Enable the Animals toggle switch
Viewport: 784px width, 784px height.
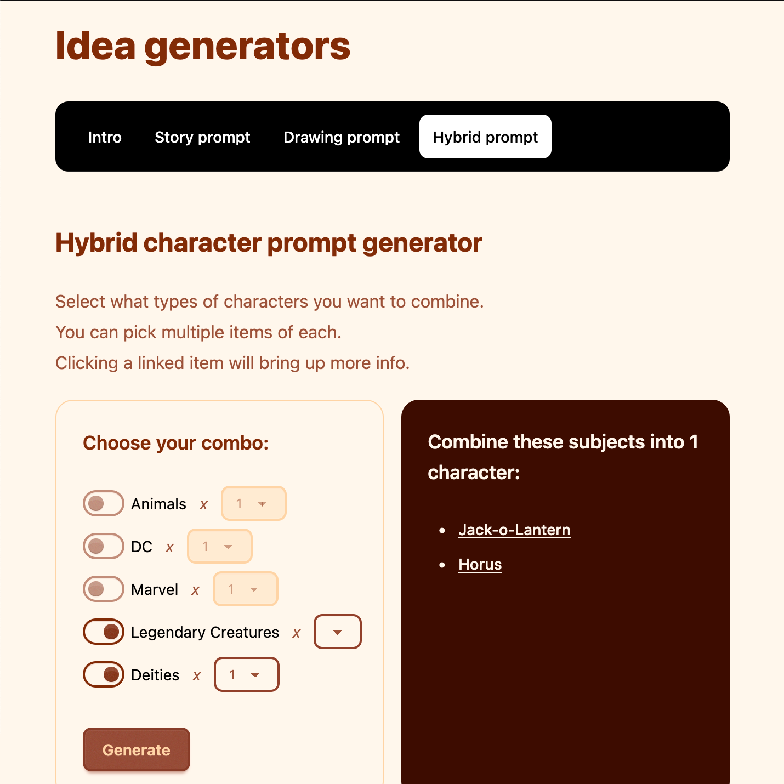tap(104, 503)
